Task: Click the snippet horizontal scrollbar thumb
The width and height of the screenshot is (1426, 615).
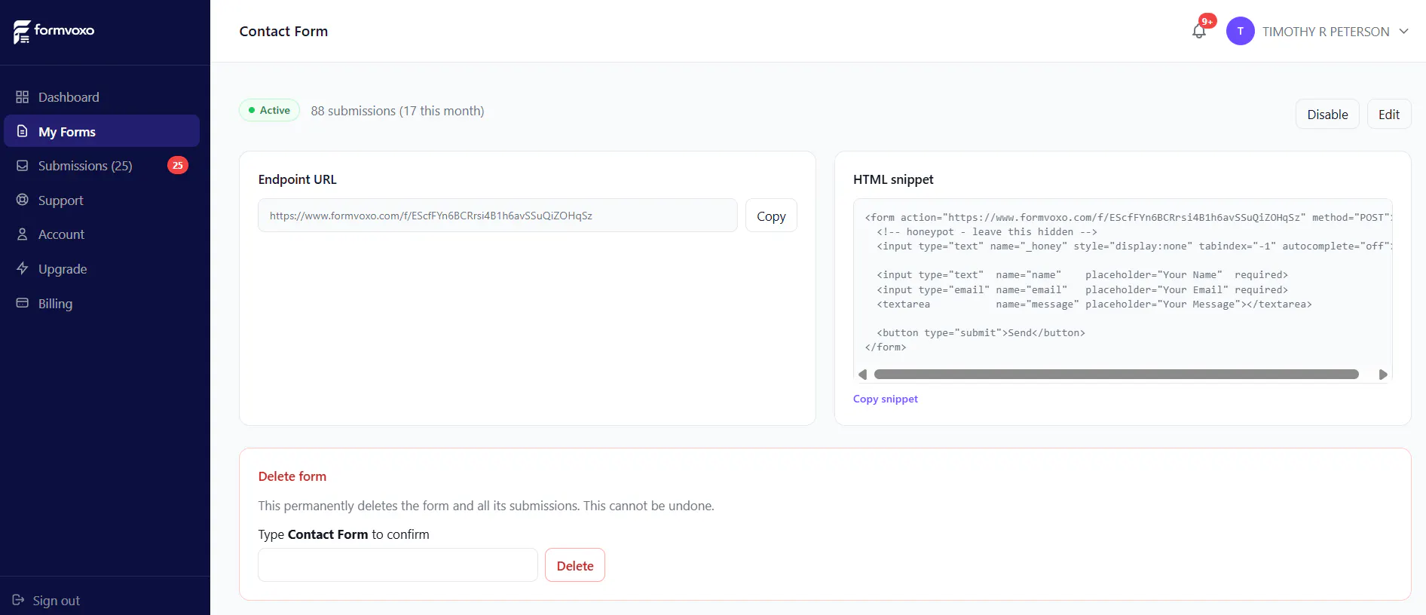Action: pyautogui.click(x=1116, y=375)
